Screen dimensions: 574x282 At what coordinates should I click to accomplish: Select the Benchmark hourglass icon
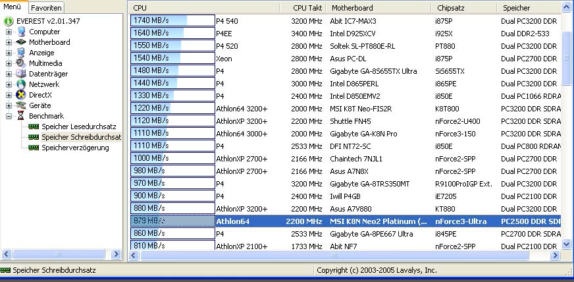tap(21, 116)
